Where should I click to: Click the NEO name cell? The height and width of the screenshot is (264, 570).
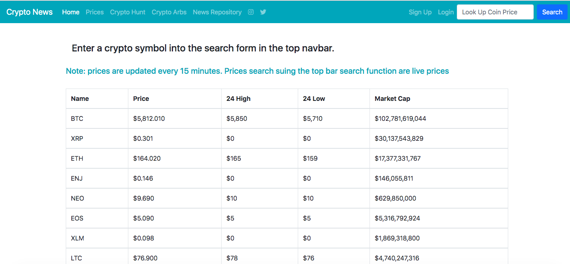coord(97,198)
